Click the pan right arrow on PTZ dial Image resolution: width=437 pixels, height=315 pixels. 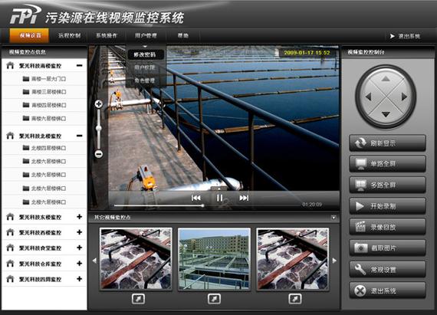[404, 97]
